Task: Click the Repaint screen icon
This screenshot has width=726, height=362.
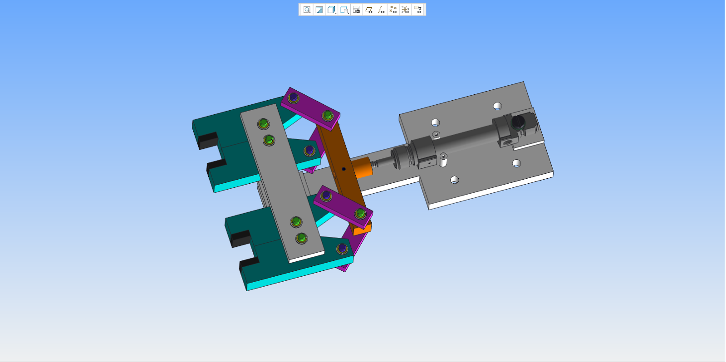Action: pos(319,10)
